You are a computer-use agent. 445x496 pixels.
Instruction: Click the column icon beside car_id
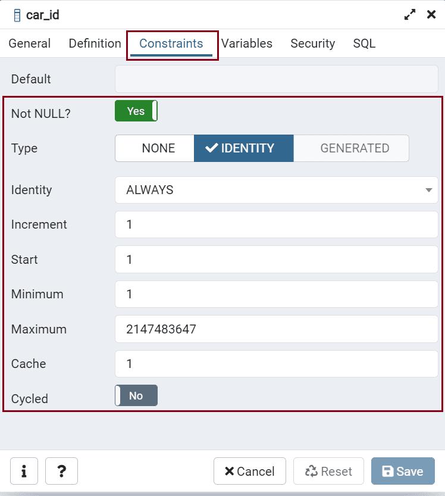17,15
